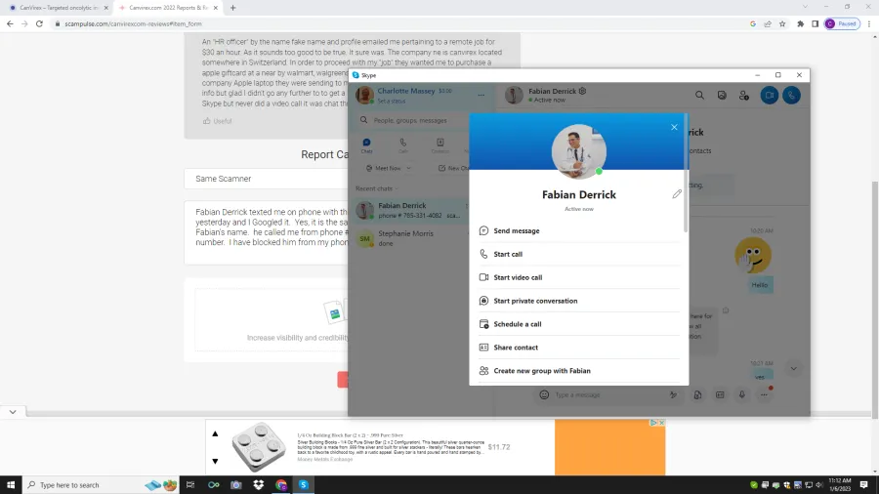This screenshot has width=879, height=494.
Task: Close the Fabian Derrick profile popup
Action: [x=674, y=127]
